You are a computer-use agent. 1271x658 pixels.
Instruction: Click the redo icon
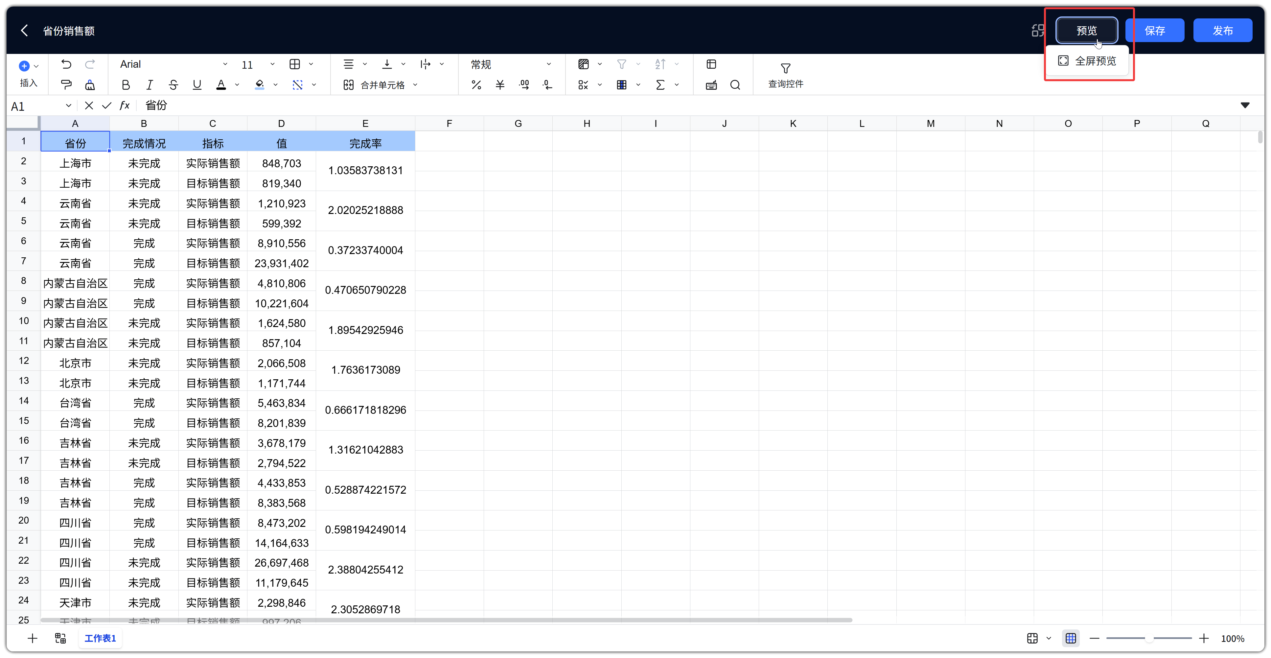coord(90,64)
